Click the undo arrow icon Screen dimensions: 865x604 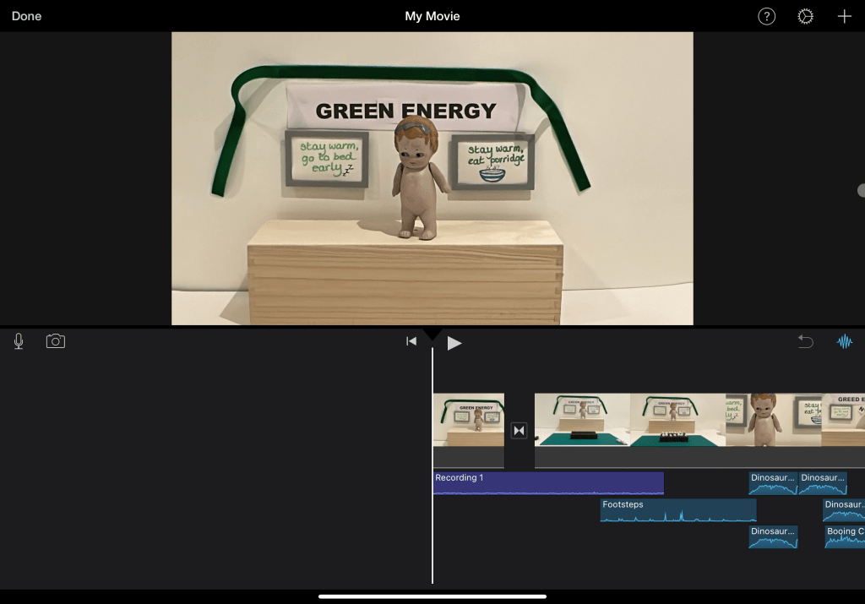[806, 341]
